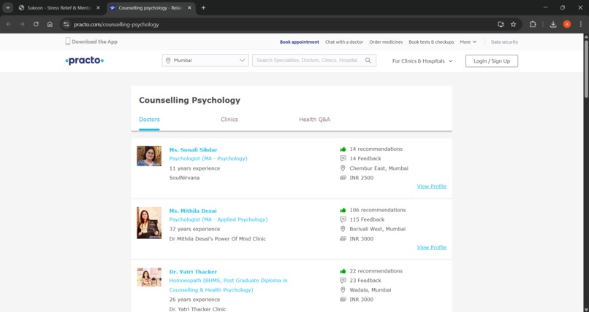
Task: Click the page vertical scrollbar
Action: [x=586, y=69]
